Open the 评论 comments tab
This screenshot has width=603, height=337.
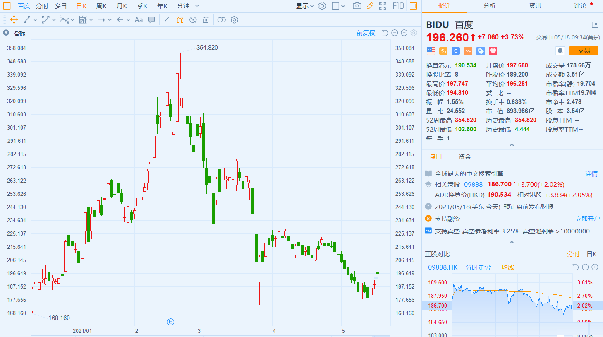tap(580, 5)
